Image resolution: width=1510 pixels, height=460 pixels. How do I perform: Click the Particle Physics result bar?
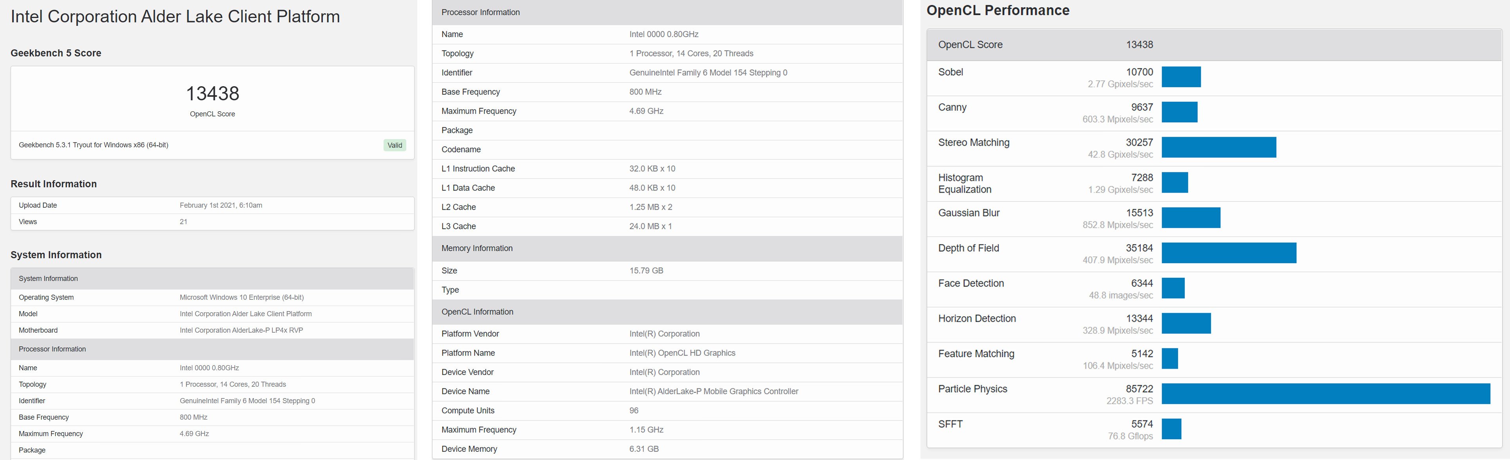tap(1326, 393)
